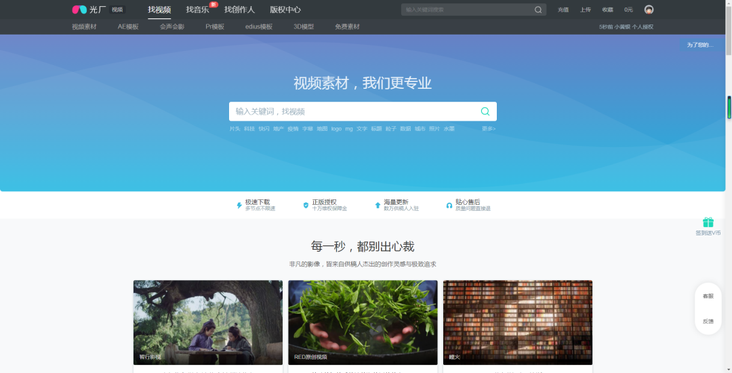The height and width of the screenshot is (373, 732).
Task: Click the 极速下载 feature text
Action: tap(258, 202)
